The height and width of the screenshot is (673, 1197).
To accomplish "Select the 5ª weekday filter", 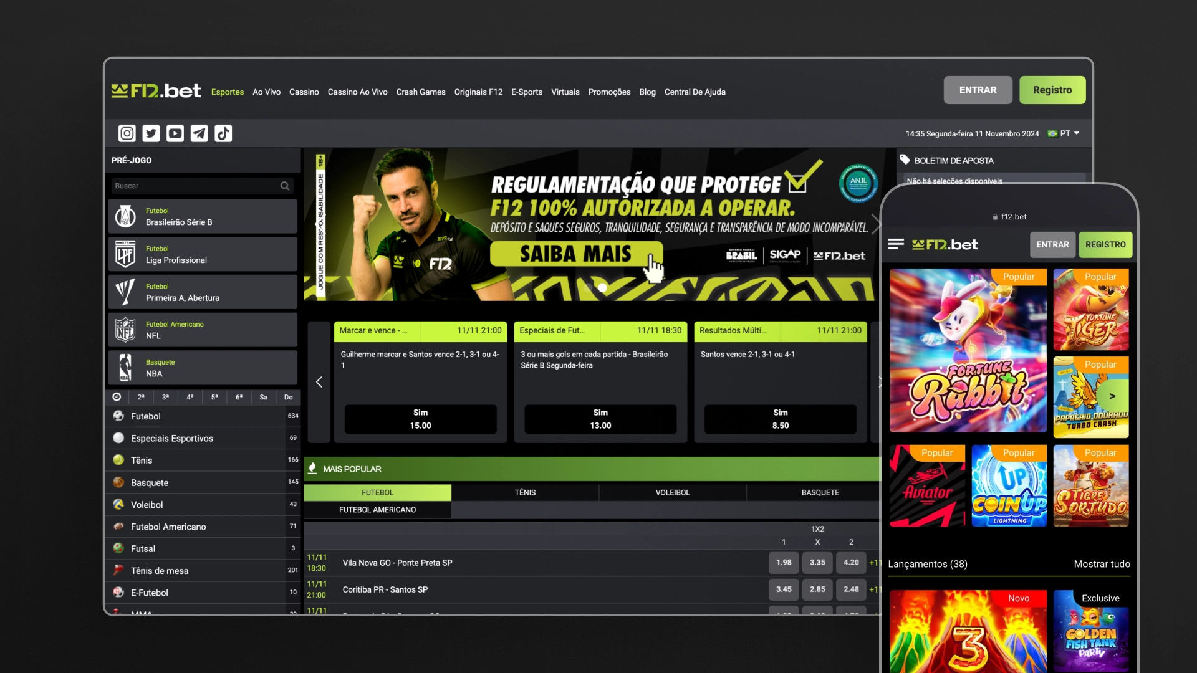I will tap(214, 397).
